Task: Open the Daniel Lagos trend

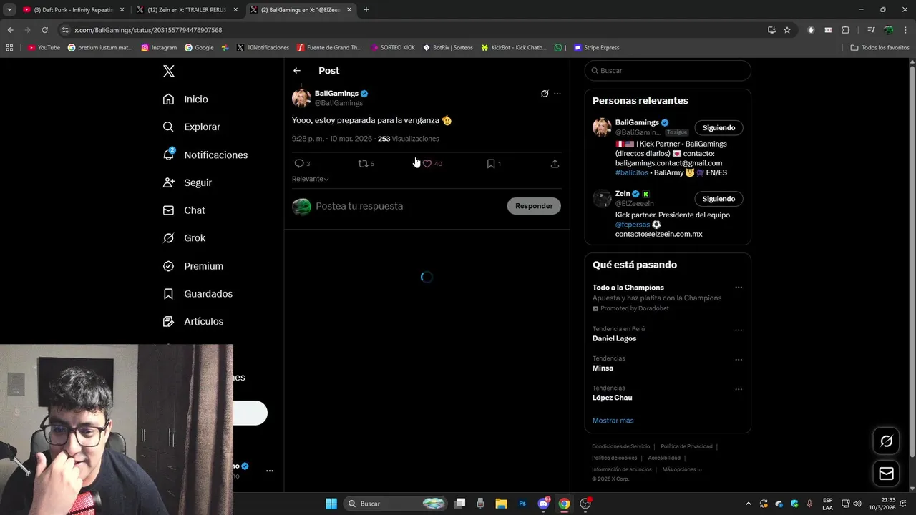Action: click(x=614, y=338)
